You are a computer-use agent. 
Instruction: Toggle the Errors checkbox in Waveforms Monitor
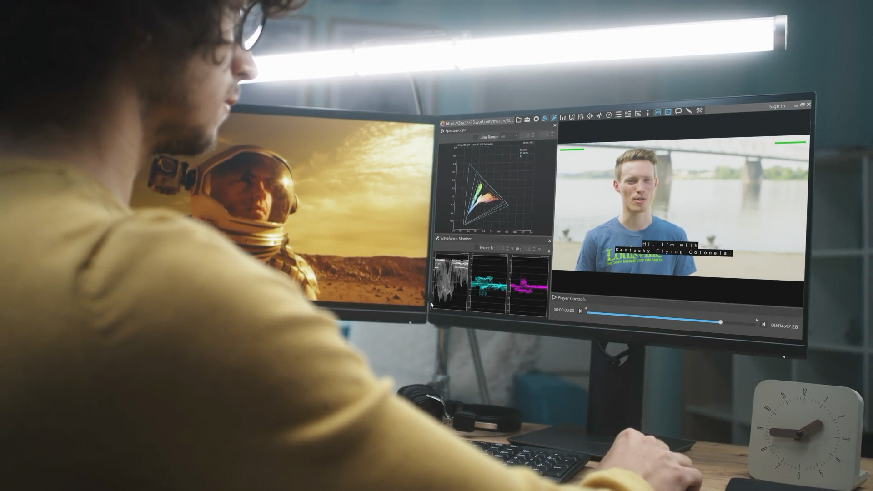[x=476, y=248]
